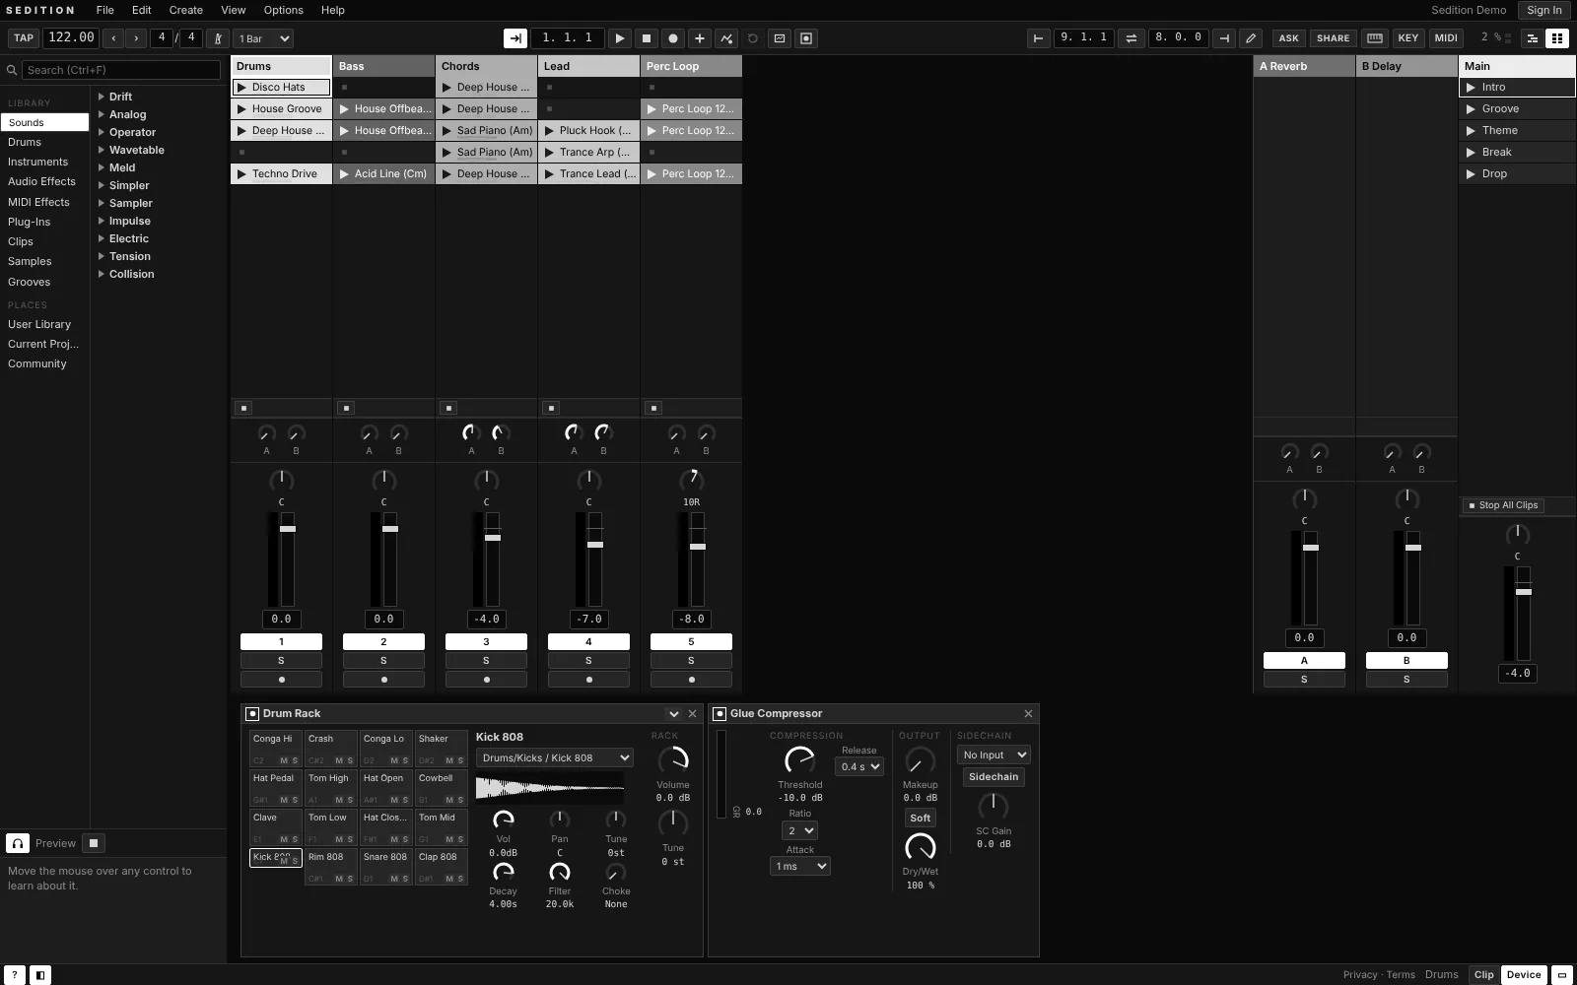This screenshot has height=985, width=1577.
Task: Click the question mark help icon
Action: coord(14,975)
